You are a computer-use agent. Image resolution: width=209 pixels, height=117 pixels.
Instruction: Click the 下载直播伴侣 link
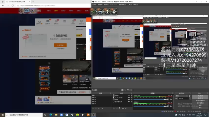point(60,49)
